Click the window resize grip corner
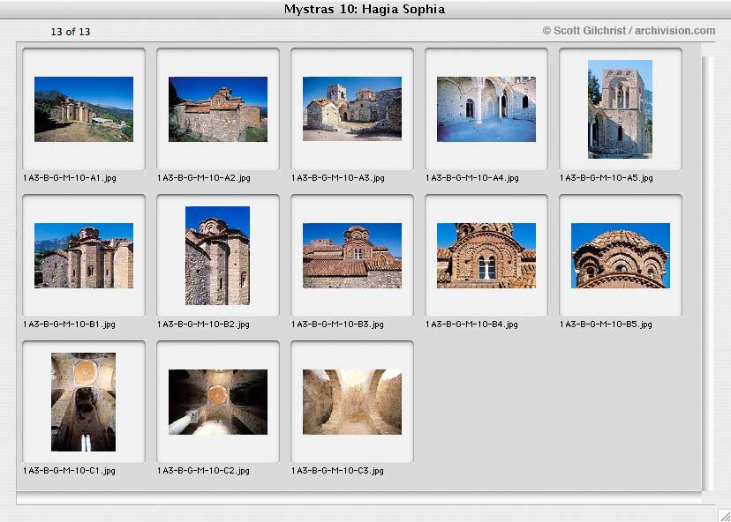The height and width of the screenshot is (522, 731). point(724,515)
